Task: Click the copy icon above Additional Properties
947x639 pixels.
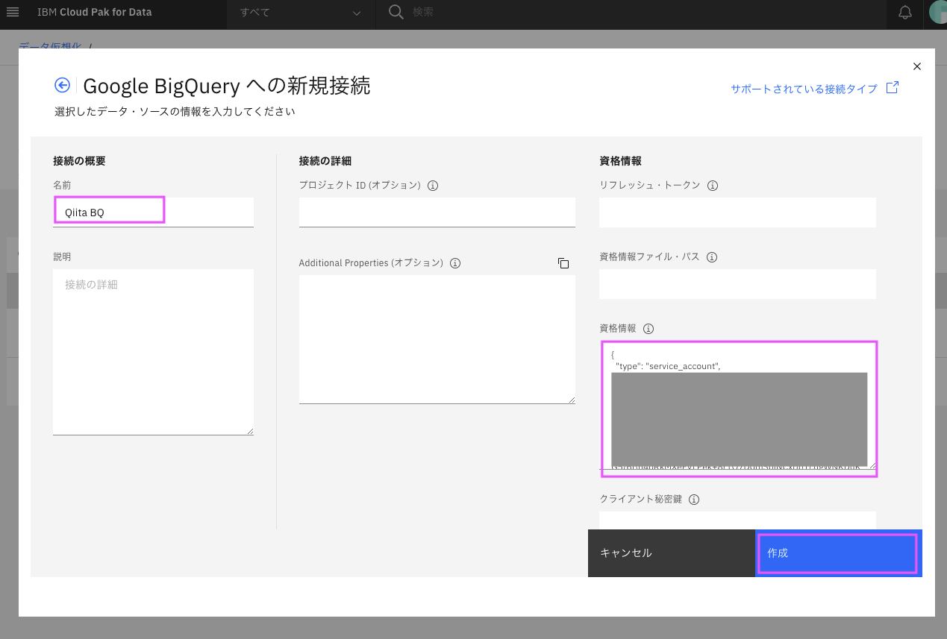Action: click(563, 263)
